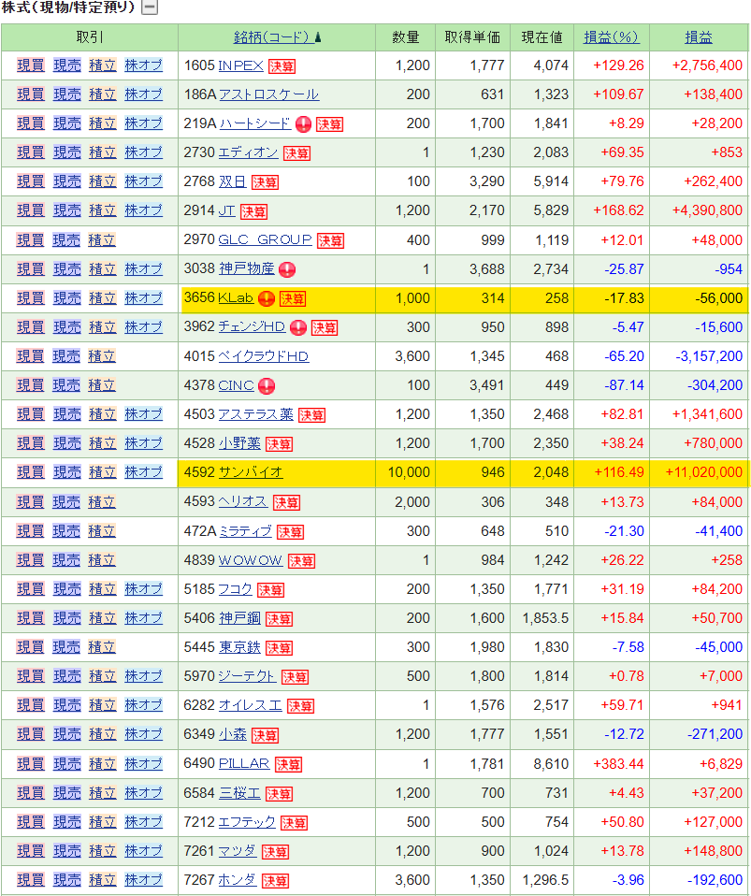
Task: Sort holdings by the 損益 column header
Action: (698, 37)
